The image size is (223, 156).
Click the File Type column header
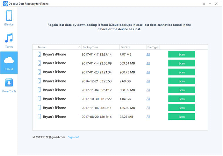tap(153, 47)
